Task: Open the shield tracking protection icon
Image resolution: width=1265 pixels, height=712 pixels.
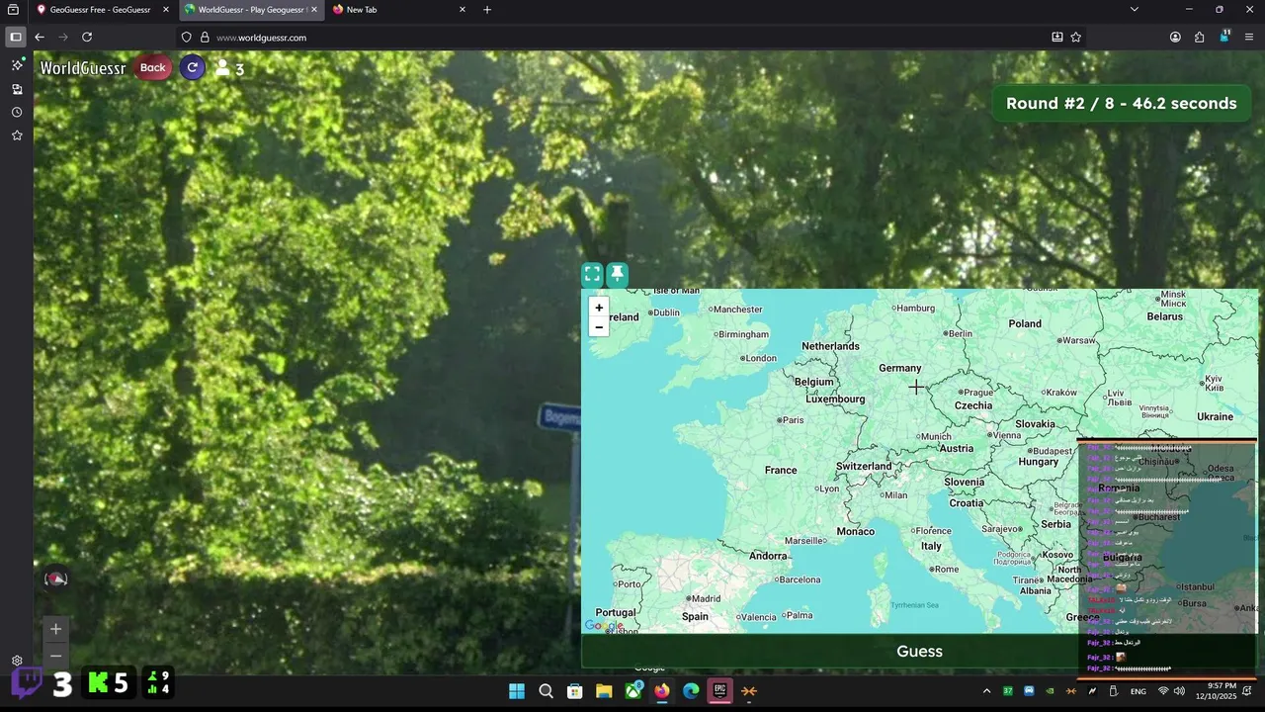Action: tap(186, 38)
